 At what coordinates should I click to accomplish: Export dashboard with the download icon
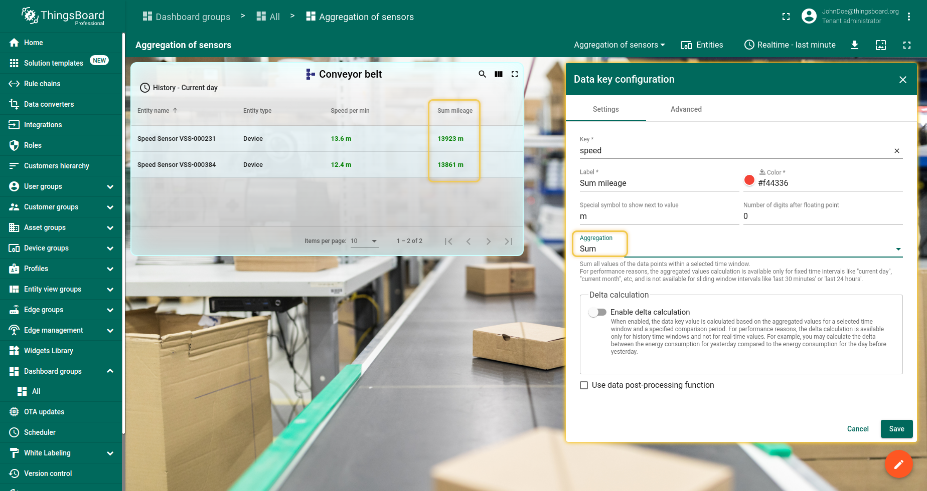(855, 45)
